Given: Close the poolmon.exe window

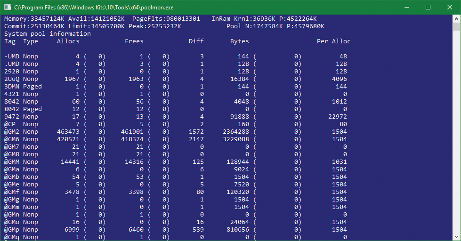Looking at the screenshot, I should click(x=450, y=7).
